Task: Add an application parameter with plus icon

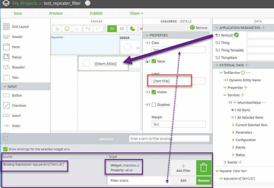Action: [x=264, y=27]
